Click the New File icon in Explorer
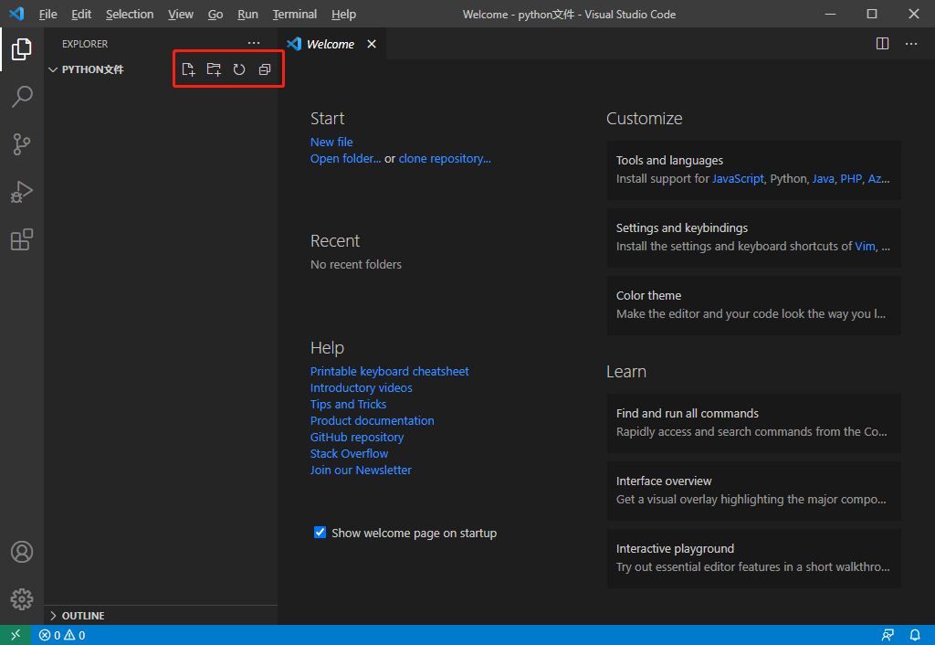935x645 pixels. (x=188, y=69)
